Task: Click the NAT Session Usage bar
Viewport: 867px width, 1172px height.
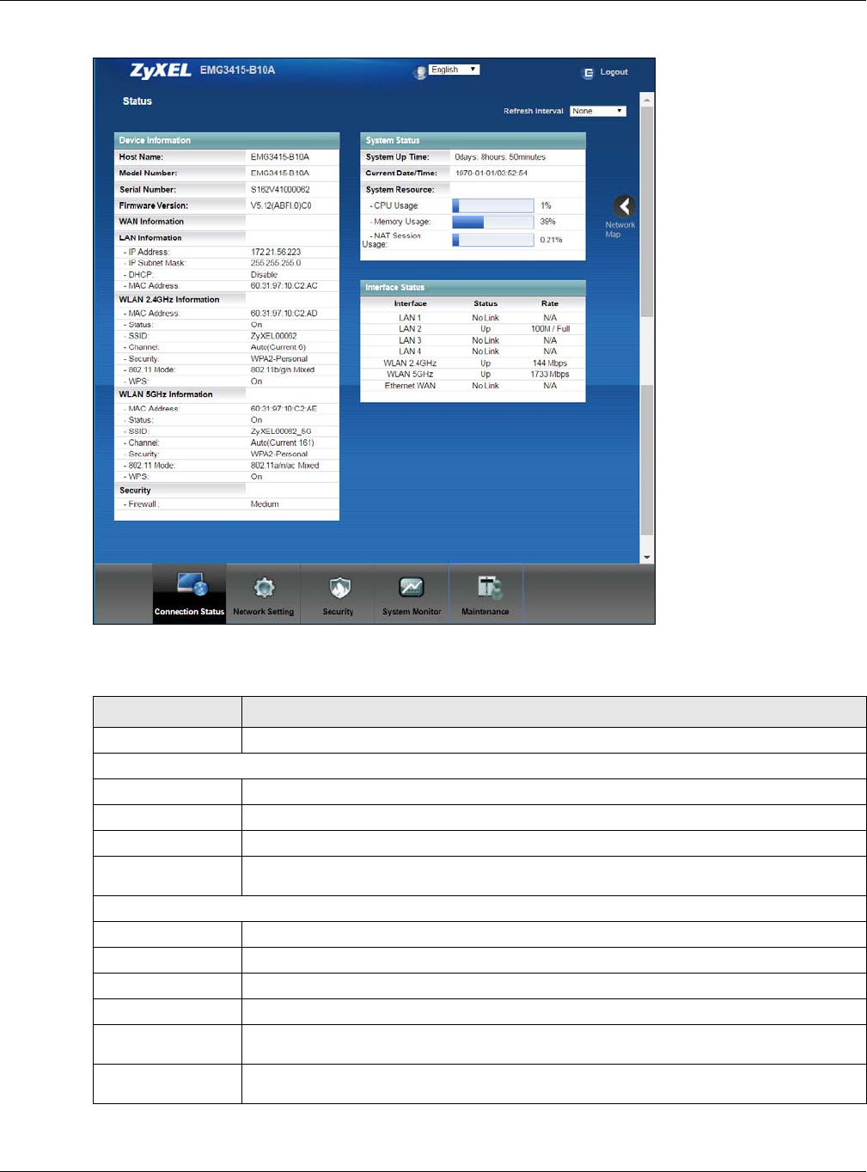Action: point(493,240)
